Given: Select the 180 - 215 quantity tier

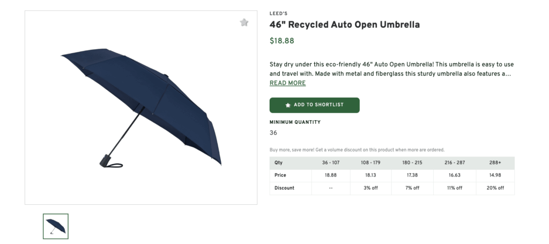Looking at the screenshot, I should pyautogui.click(x=412, y=162).
